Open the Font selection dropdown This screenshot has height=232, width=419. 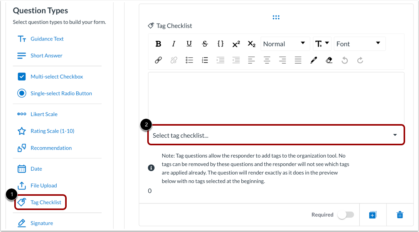point(359,44)
